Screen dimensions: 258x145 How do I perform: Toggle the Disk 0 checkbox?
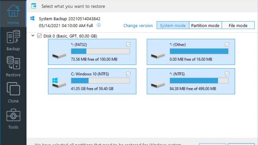pos(39,36)
